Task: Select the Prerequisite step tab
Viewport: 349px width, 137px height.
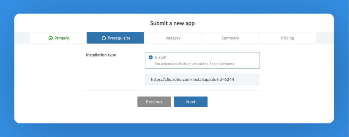Action: (x=115, y=38)
